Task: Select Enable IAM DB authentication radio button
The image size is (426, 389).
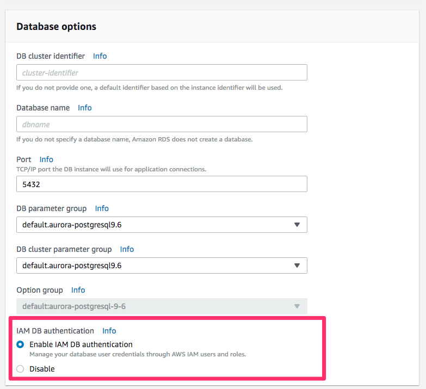Action: [x=21, y=344]
